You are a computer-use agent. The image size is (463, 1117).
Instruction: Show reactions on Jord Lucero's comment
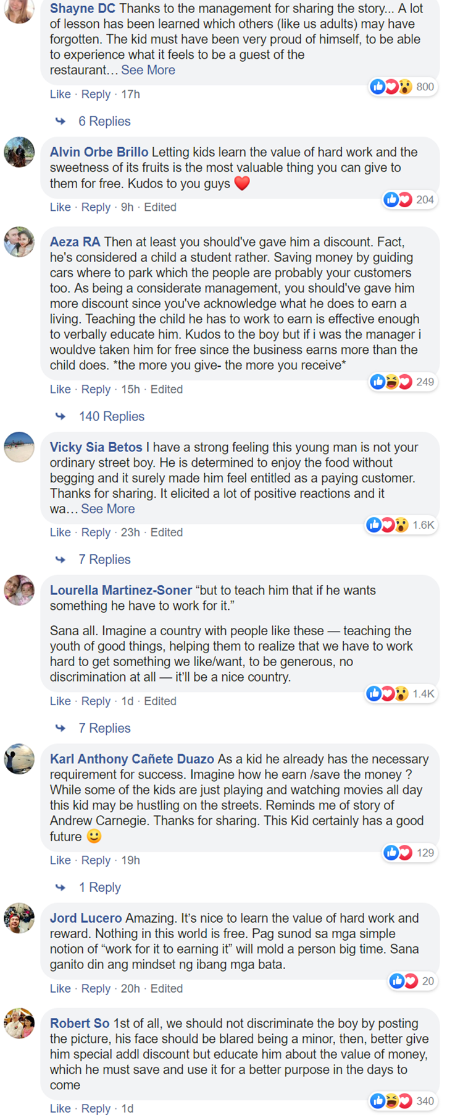pyautogui.click(x=412, y=981)
